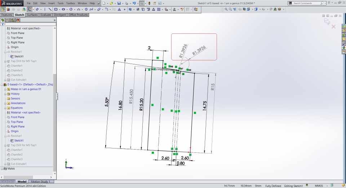Select the Polygon sketch tool
The image size is (346, 188).
[86, 9]
